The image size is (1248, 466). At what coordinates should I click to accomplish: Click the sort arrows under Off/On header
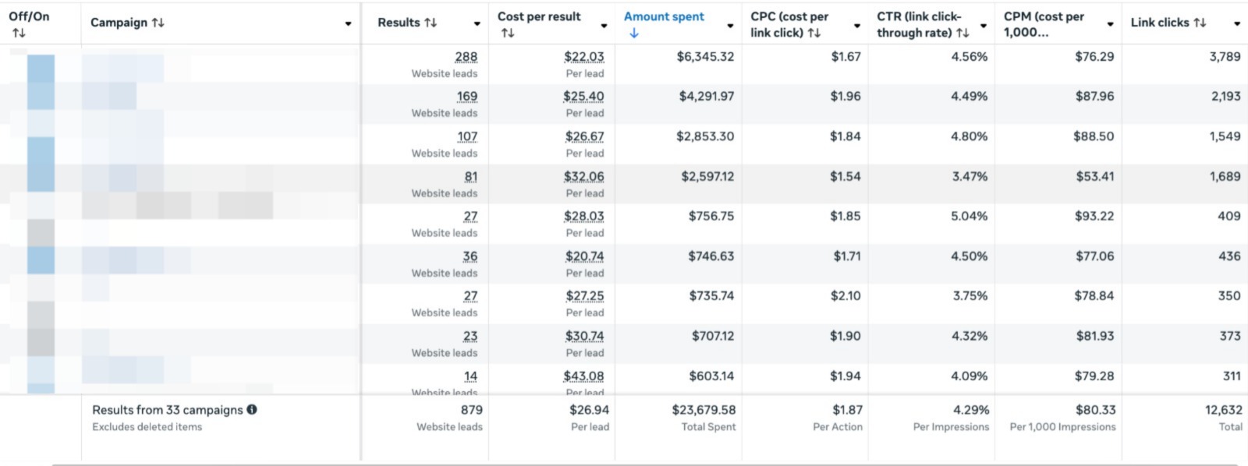tap(19, 33)
